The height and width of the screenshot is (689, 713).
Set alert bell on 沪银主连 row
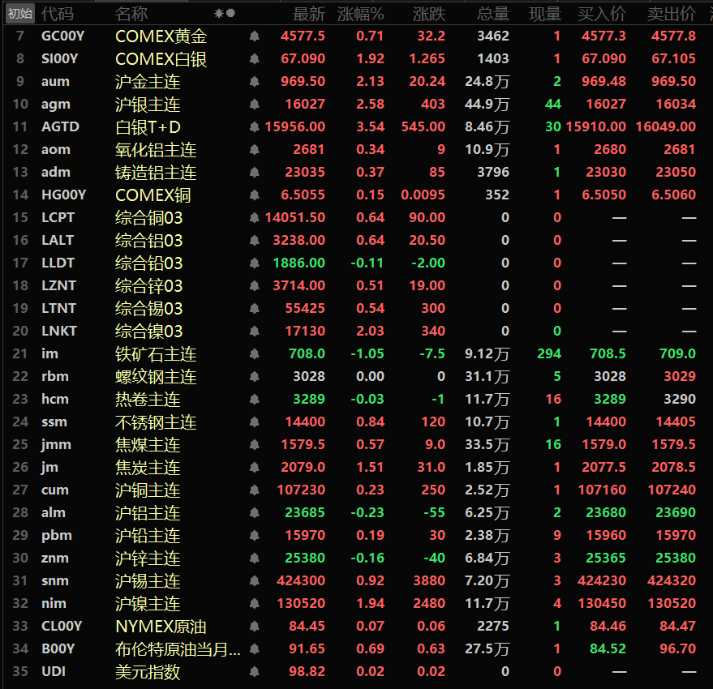pos(254,104)
